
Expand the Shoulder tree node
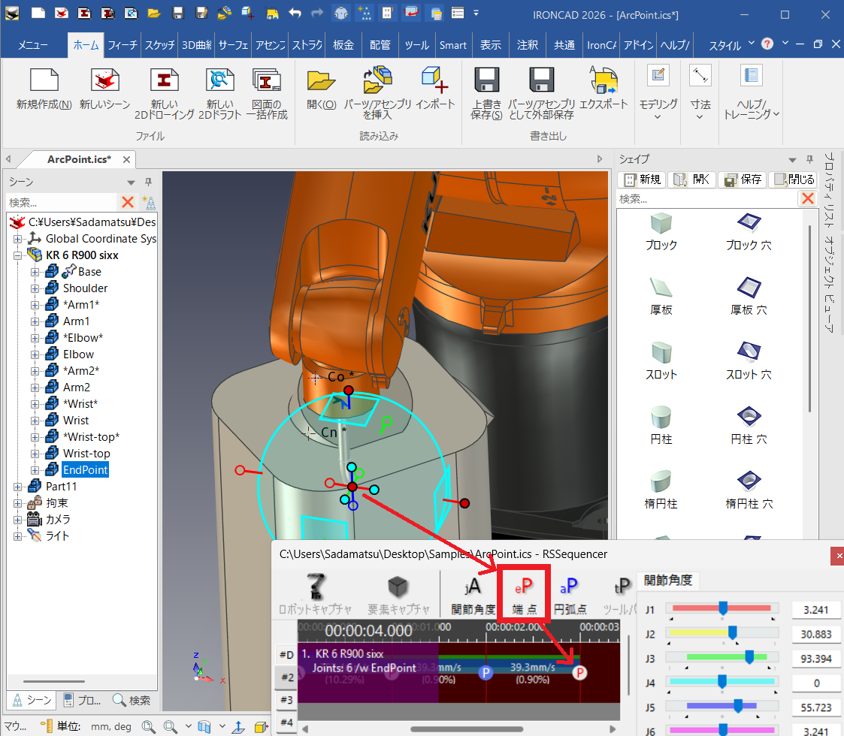pos(35,288)
